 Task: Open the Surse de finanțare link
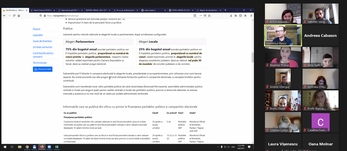(x=42, y=41)
